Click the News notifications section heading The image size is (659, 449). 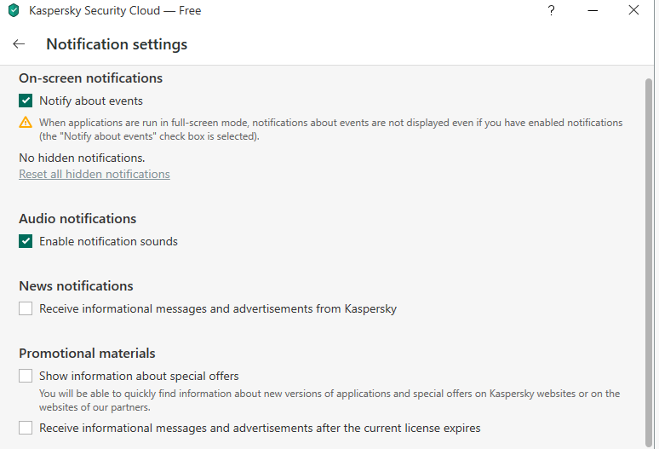76,286
